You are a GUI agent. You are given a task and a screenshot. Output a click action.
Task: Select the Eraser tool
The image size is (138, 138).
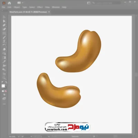(x=4, y=49)
